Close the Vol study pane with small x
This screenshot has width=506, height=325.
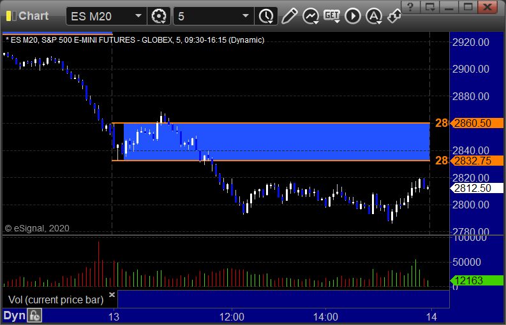112,294
